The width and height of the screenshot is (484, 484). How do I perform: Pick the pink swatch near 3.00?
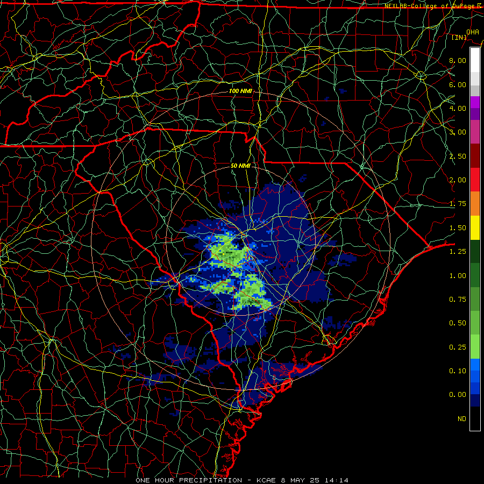475,132
